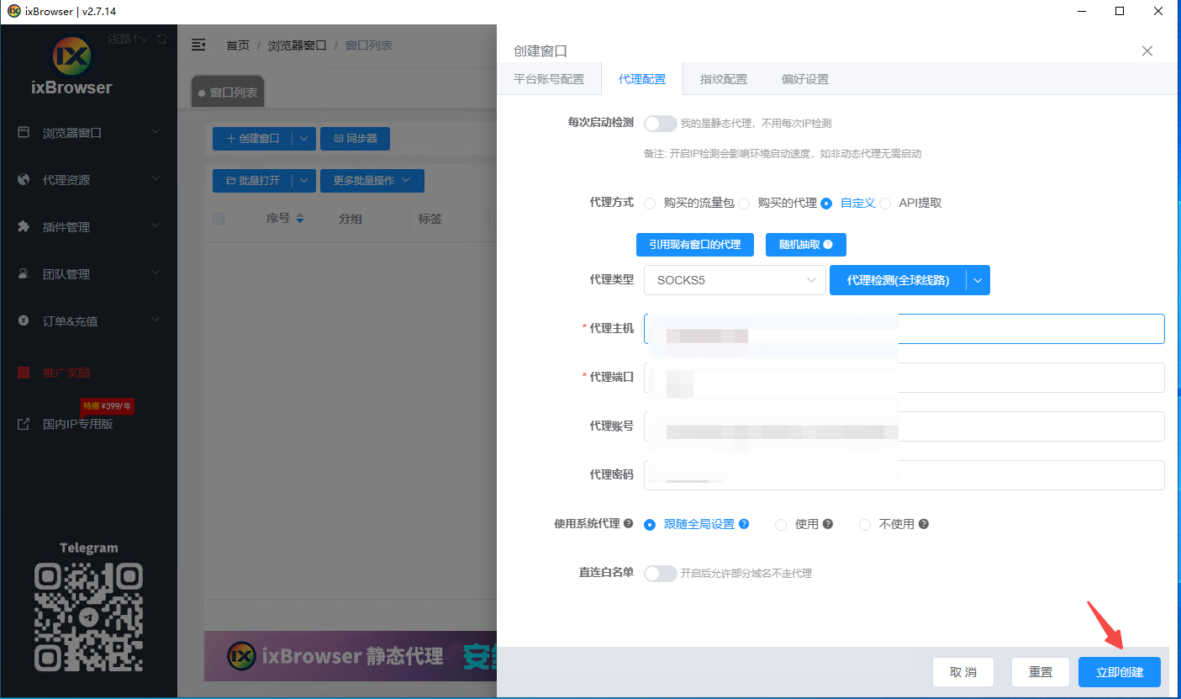Screen dimensions: 1181x699
Task: Enable the 直连白名单 switch
Action: (x=660, y=574)
